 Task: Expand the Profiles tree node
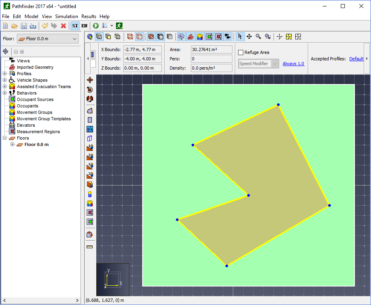coord(4,74)
